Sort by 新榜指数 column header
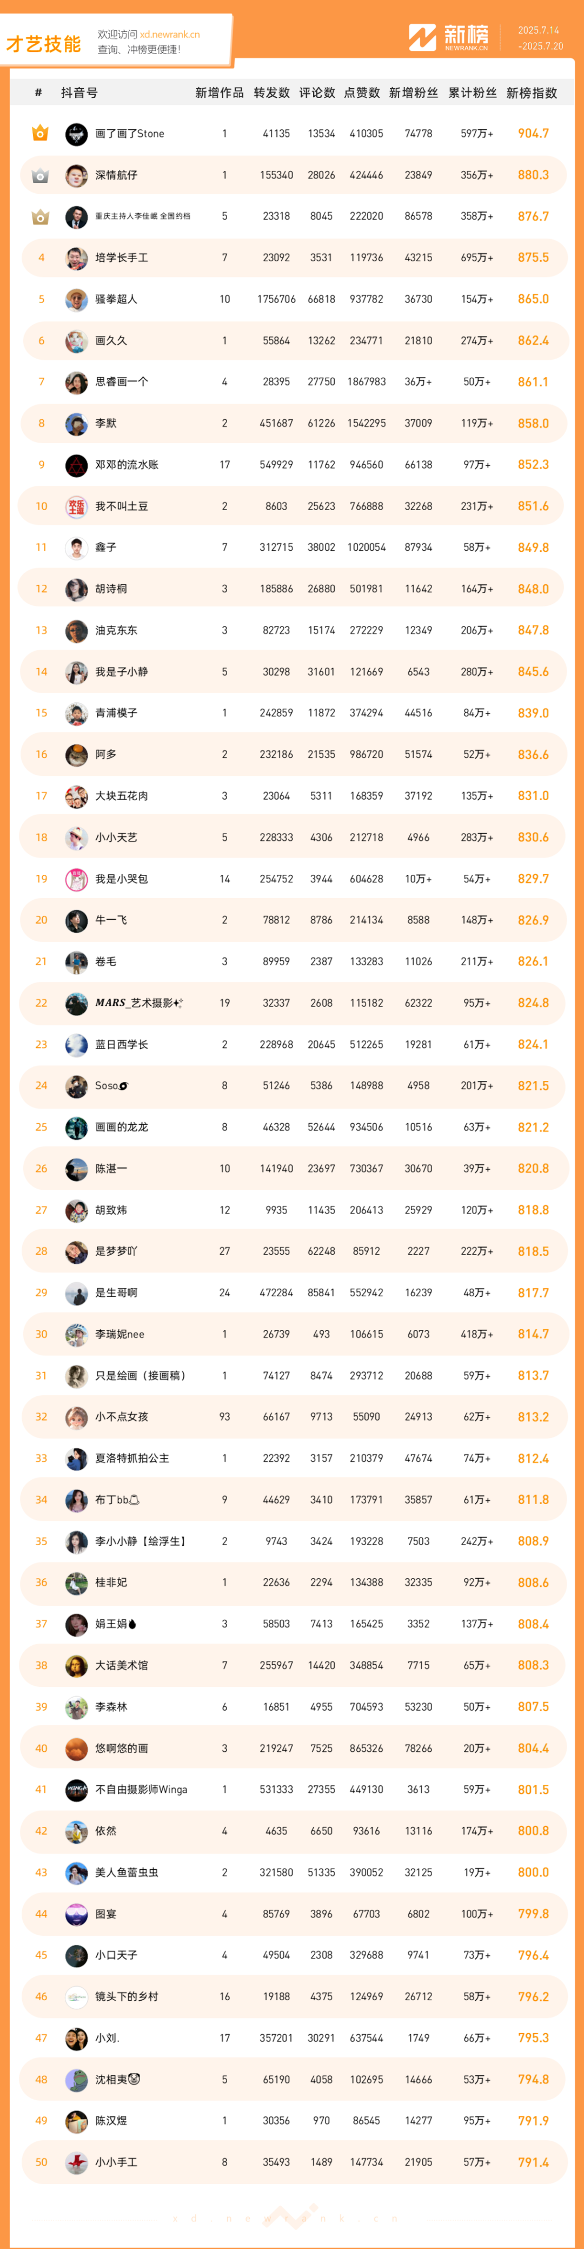The width and height of the screenshot is (584, 2249). click(532, 94)
